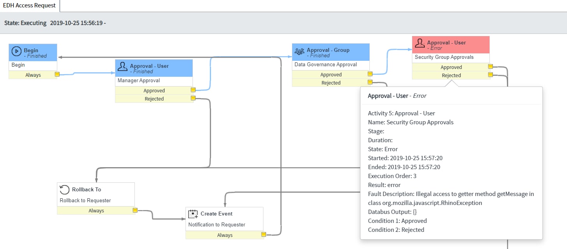Click Create Event's Always connector square
Image resolution: width=567 pixels, height=249 pixels.
click(263, 235)
